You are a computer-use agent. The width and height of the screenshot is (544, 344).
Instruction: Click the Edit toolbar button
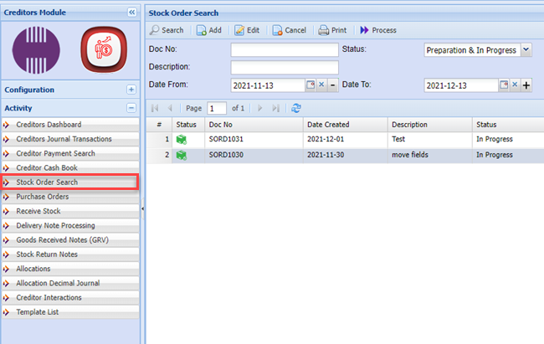point(247,30)
